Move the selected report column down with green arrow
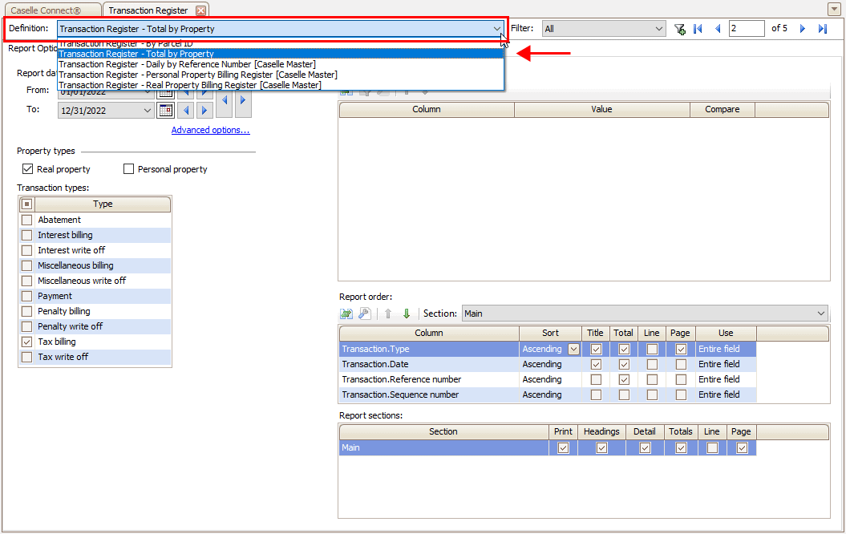This screenshot has width=846, height=534. 407,314
